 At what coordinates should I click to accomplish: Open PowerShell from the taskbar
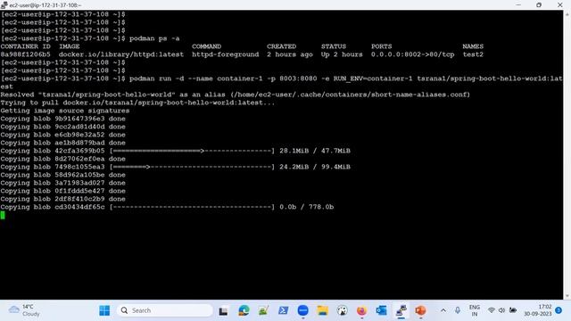pyautogui.click(x=283, y=310)
